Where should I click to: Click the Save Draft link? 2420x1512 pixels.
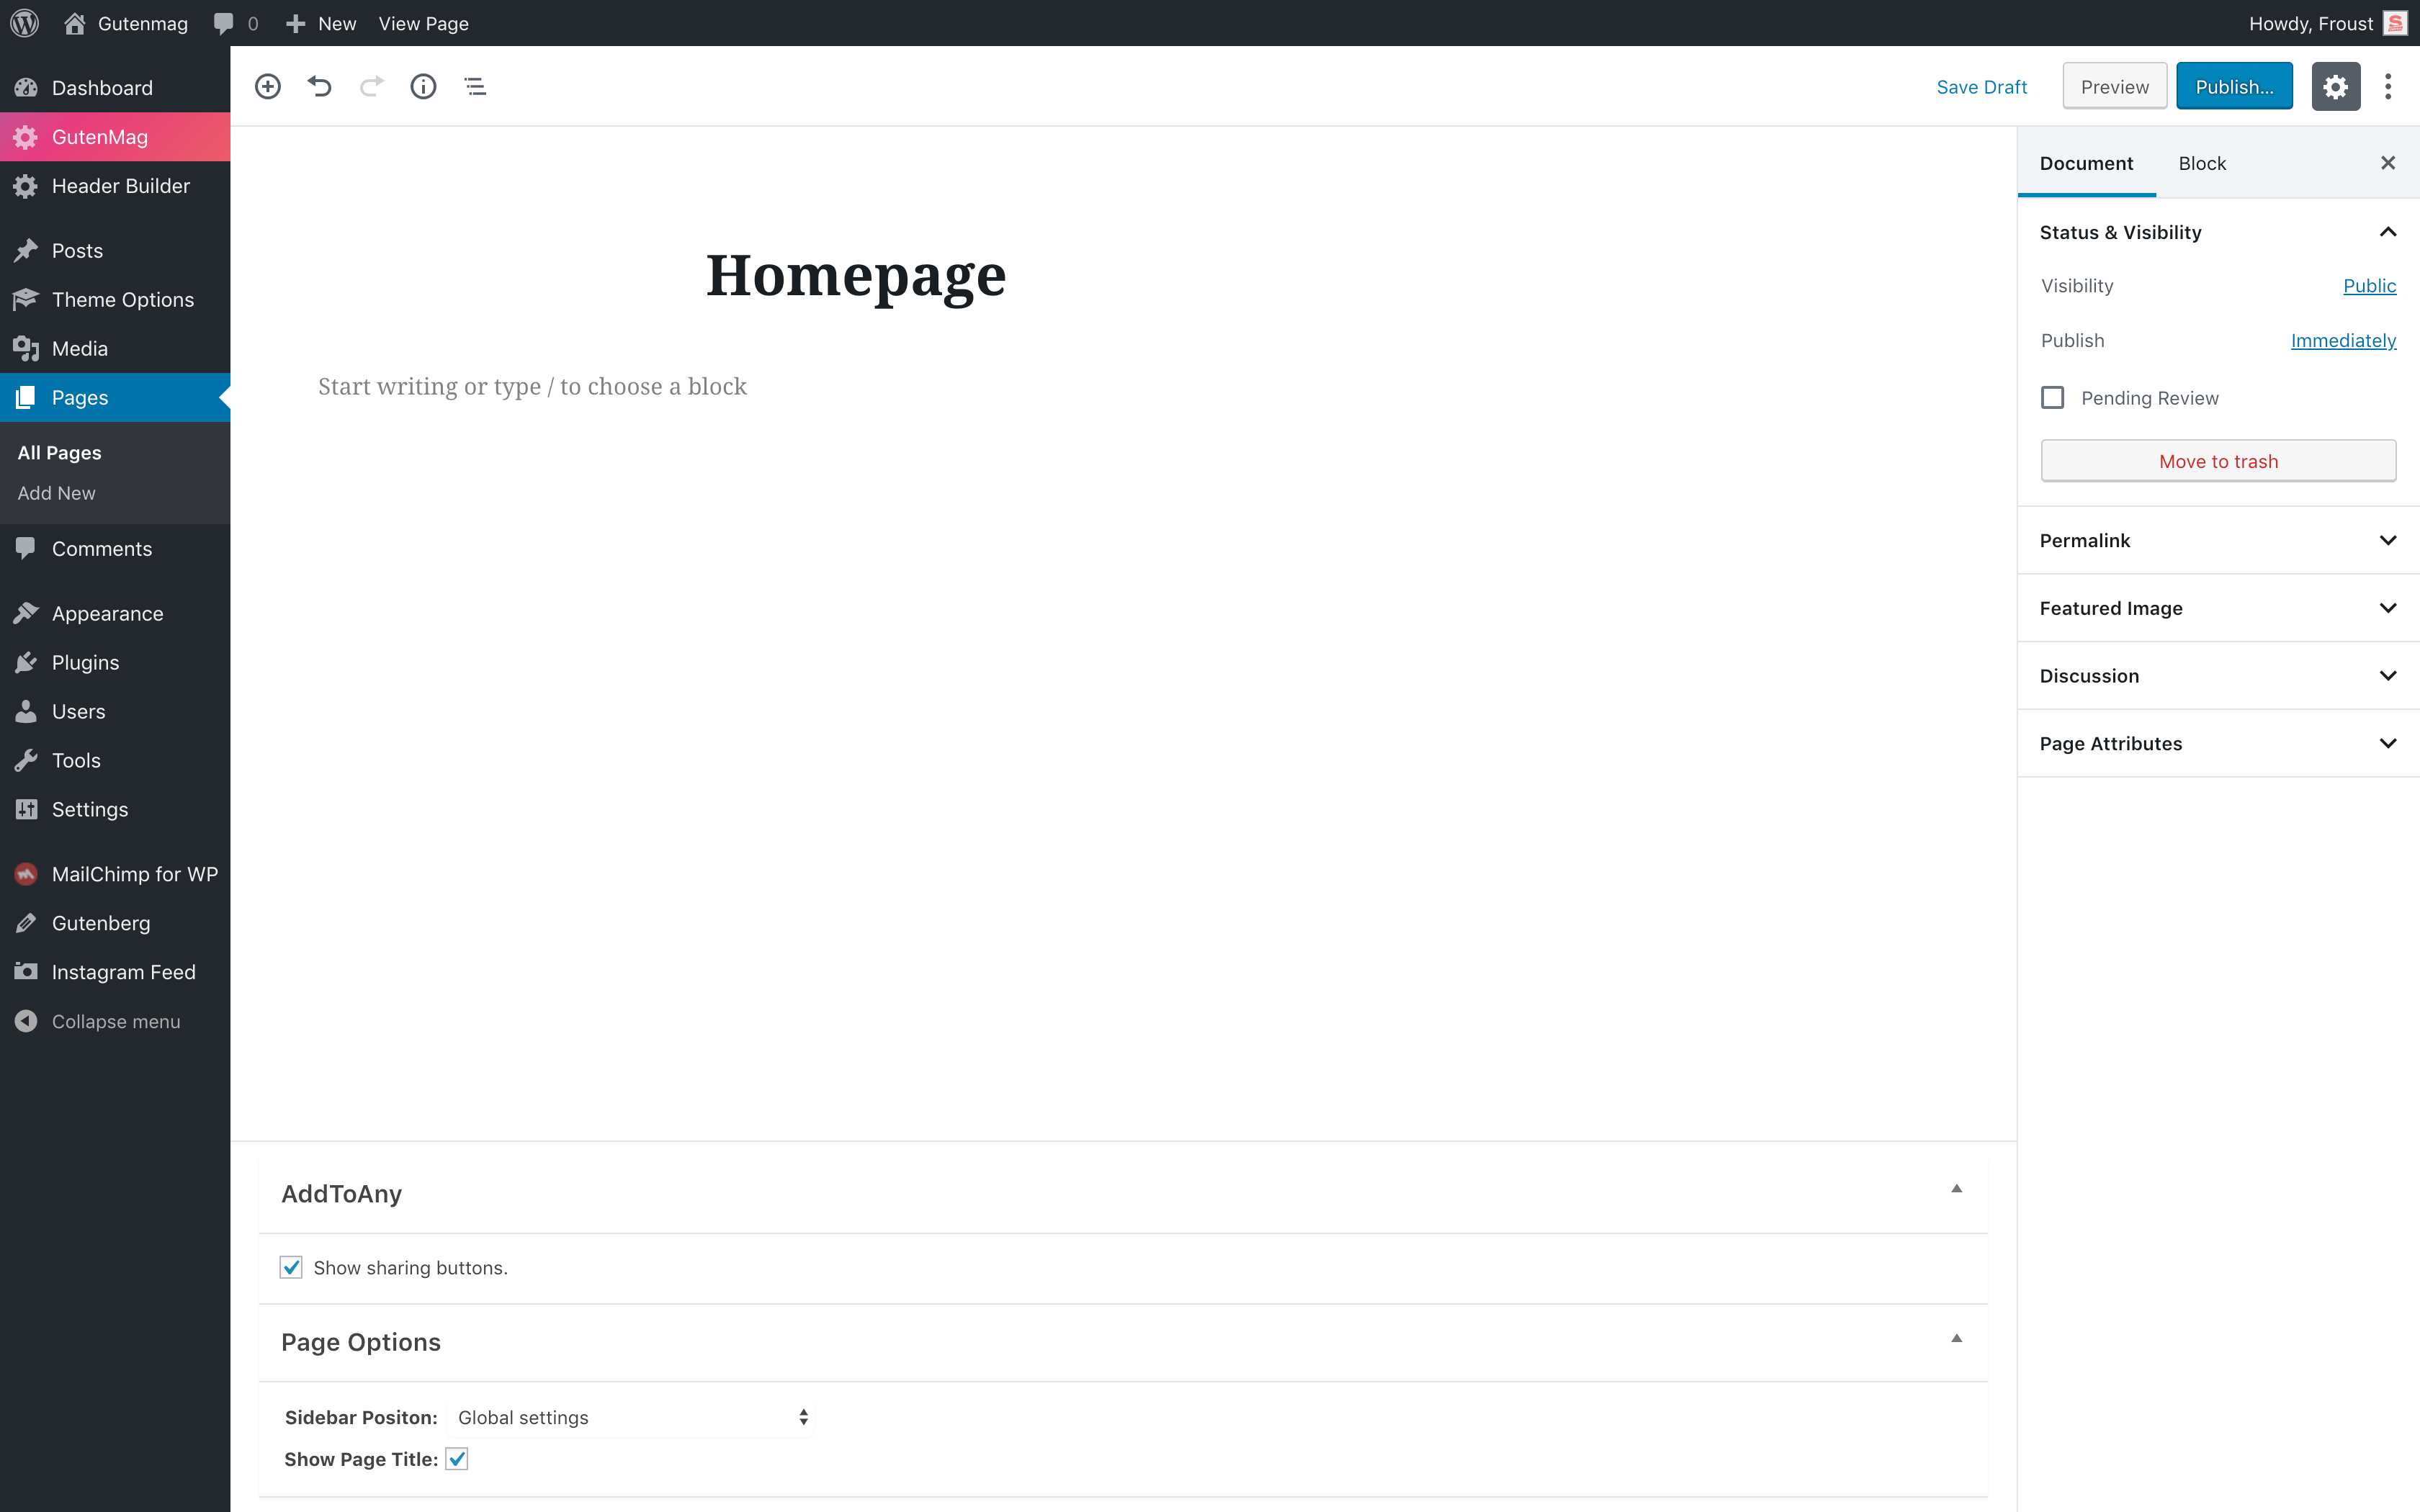[1981, 87]
